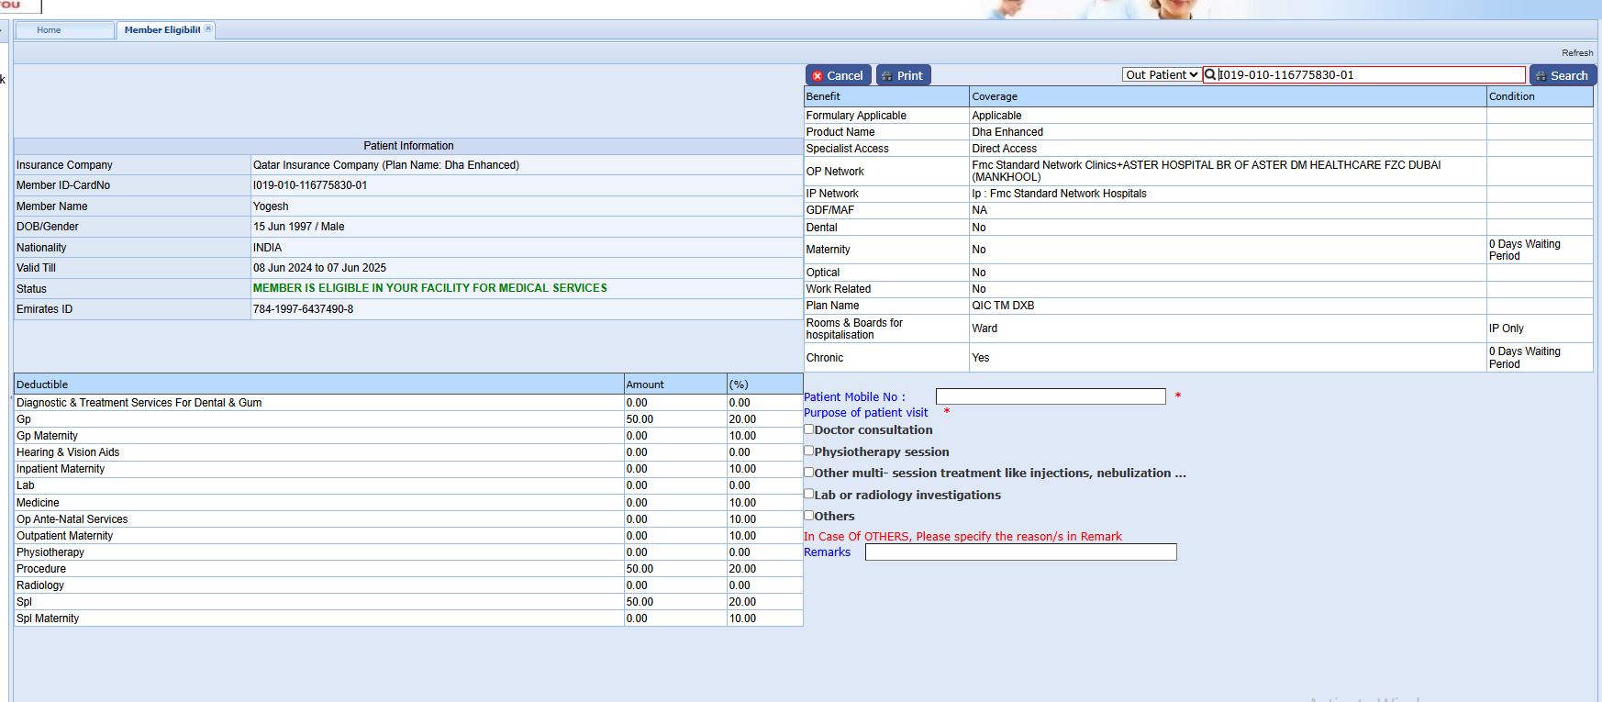Click the magnifying glass search icon
Viewport: 1602px width, 702px height.
[x=1210, y=75]
